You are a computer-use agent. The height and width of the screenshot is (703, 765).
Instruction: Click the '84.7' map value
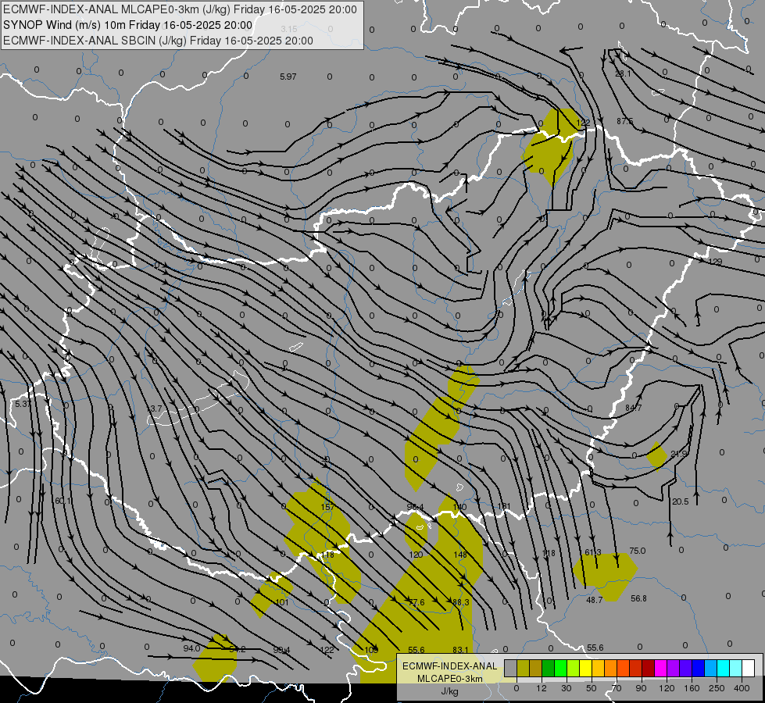click(633, 408)
